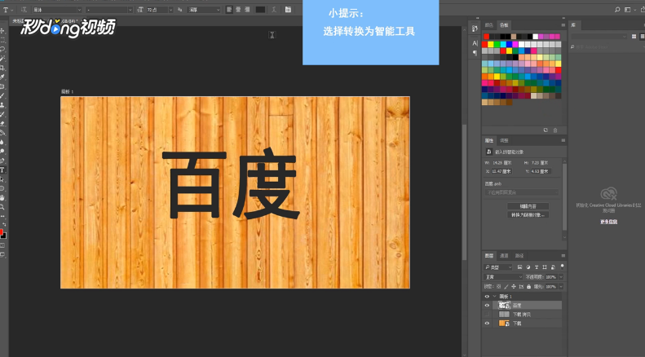Click Convert to Linked button
Screen dimensions: 645x357
click(x=528, y=215)
